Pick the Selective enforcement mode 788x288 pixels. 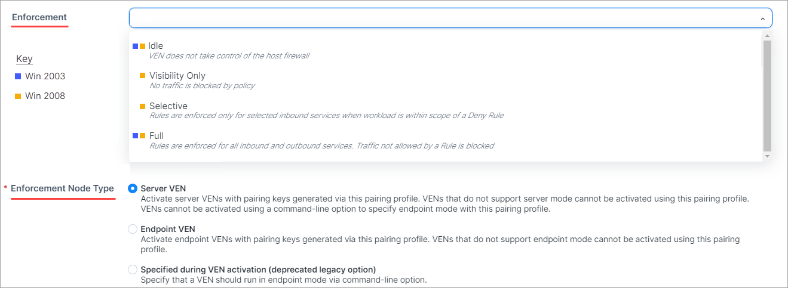coord(168,106)
